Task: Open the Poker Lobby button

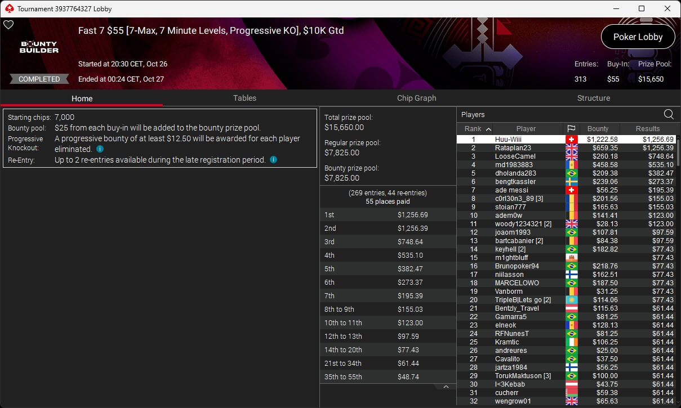Action: 638,37
